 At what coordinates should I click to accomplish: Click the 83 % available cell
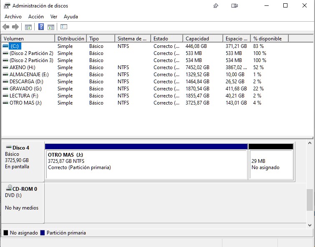click(x=258, y=46)
